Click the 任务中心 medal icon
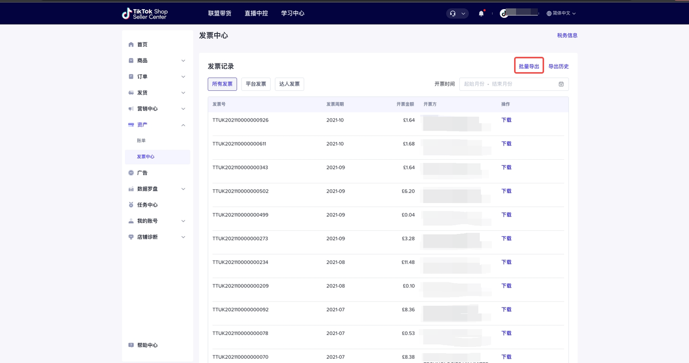The image size is (689, 363). click(131, 205)
